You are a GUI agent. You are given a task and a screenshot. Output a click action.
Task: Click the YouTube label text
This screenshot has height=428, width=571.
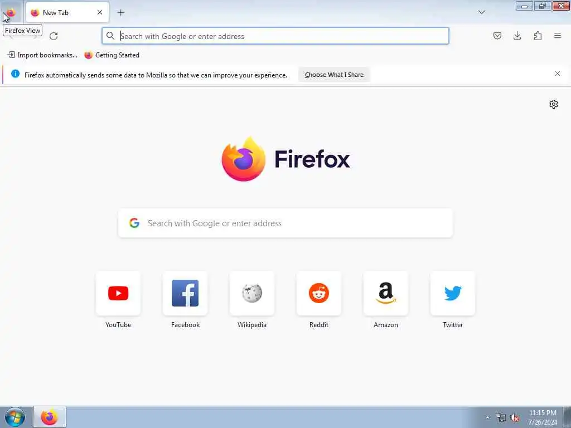(x=118, y=325)
